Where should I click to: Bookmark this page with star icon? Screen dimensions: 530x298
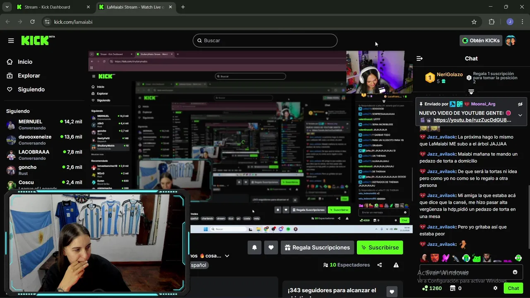tap(474, 22)
